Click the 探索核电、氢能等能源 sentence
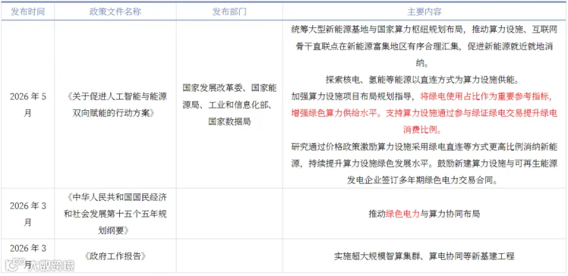 425,79
